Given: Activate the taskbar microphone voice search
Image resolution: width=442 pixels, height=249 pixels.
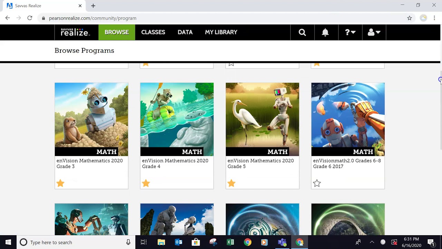Looking at the screenshot, I should point(128,242).
